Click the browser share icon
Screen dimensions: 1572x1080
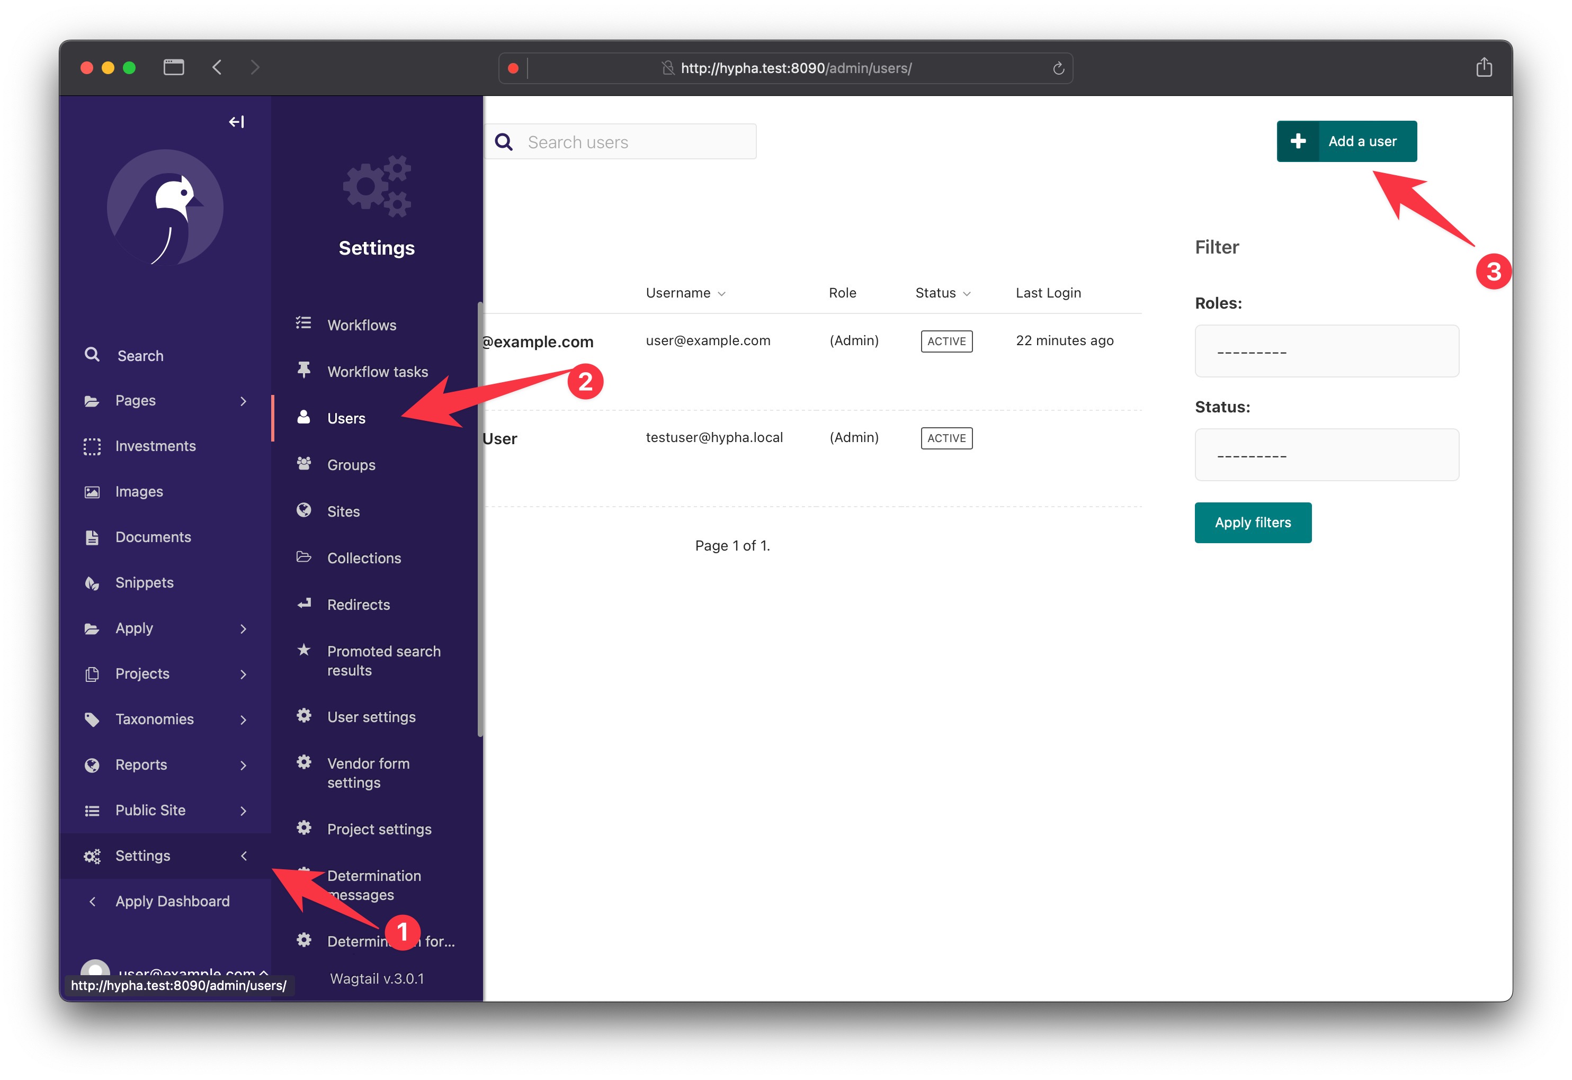click(x=1484, y=67)
